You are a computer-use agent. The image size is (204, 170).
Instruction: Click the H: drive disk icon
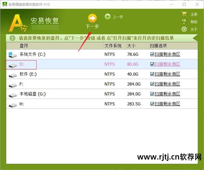(13, 105)
